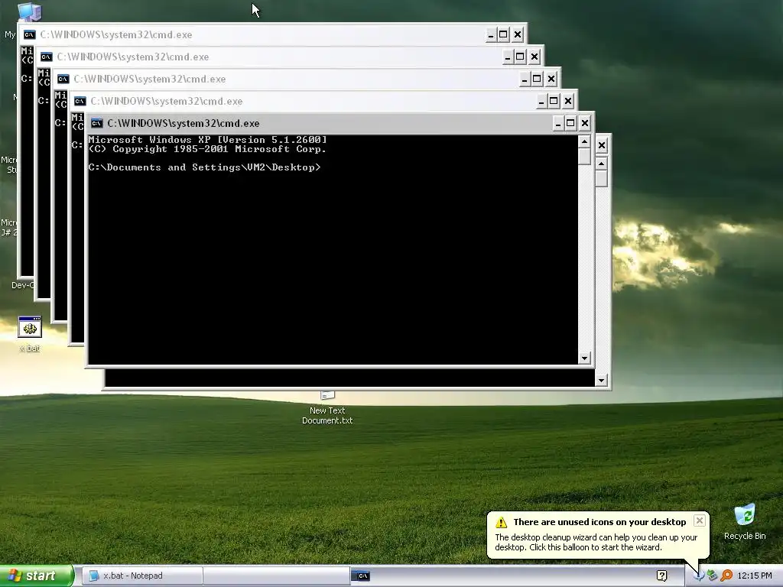Click the help question-mark icon on taskbar
Image resolution: width=783 pixels, height=587 pixels.
[x=661, y=576]
